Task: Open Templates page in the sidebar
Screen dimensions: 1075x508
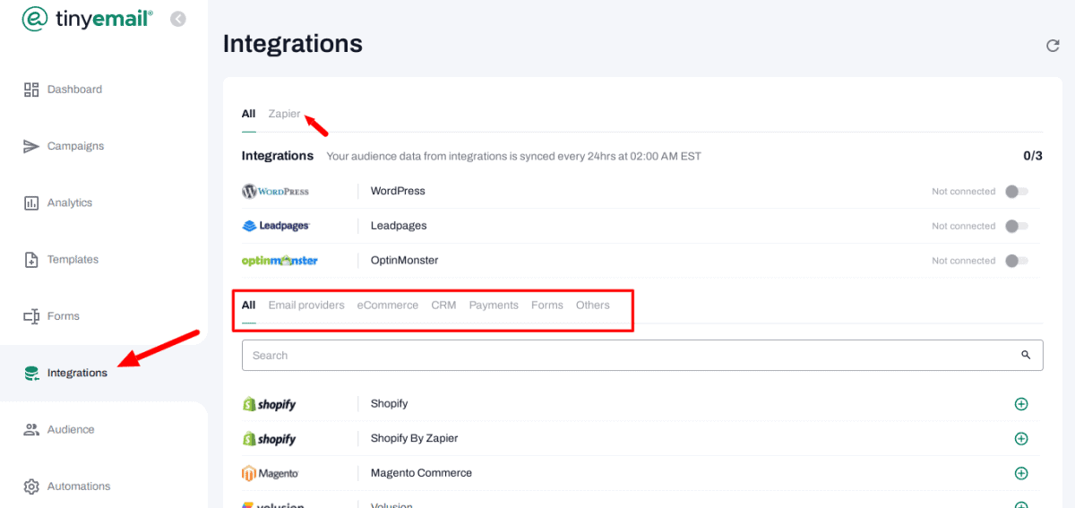Action: [x=73, y=260]
